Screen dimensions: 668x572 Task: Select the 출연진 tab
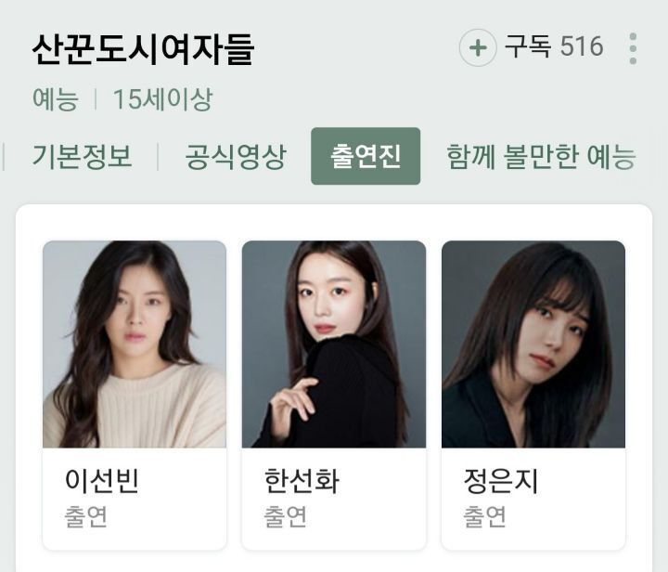point(366,156)
